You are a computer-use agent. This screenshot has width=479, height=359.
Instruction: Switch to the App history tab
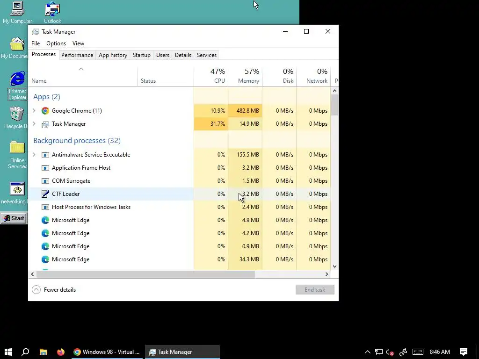pos(113,55)
